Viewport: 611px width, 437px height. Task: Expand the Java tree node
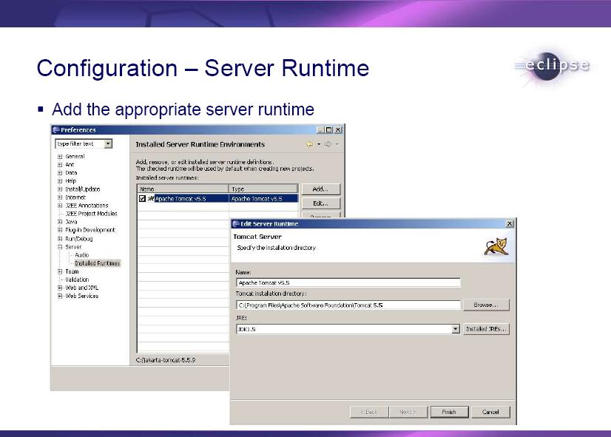coord(60,222)
